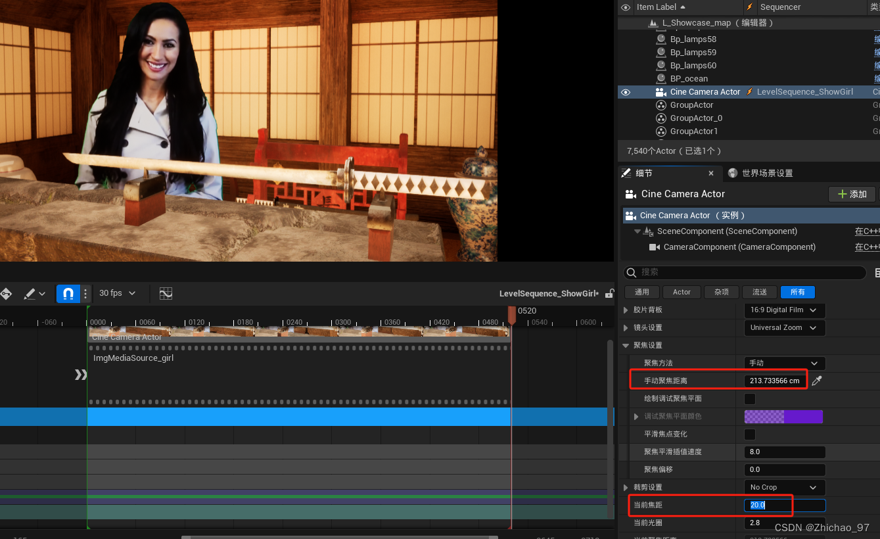
Task: Click the debug focus plane purple color swatch
Action: pyautogui.click(x=783, y=417)
